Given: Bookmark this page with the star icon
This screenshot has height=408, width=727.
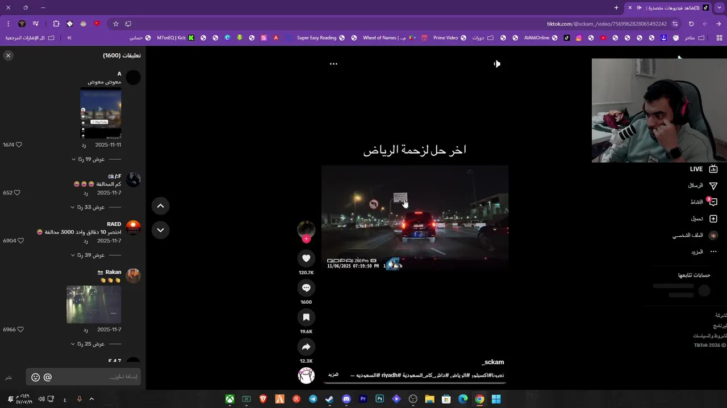Looking at the screenshot, I should tap(116, 24).
